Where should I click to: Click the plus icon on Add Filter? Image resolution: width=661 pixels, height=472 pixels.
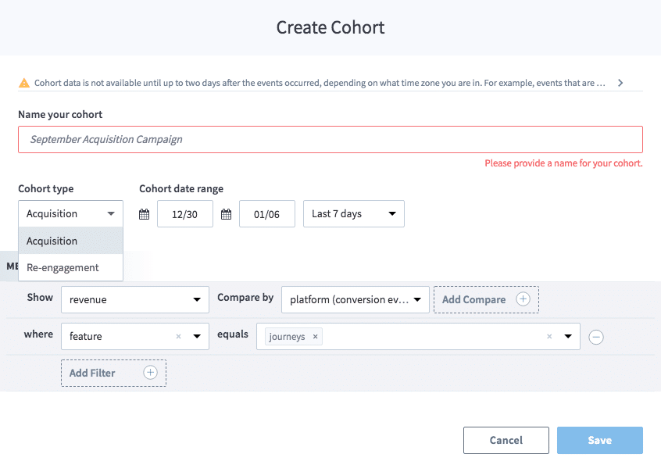pyautogui.click(x=149, y=373)
